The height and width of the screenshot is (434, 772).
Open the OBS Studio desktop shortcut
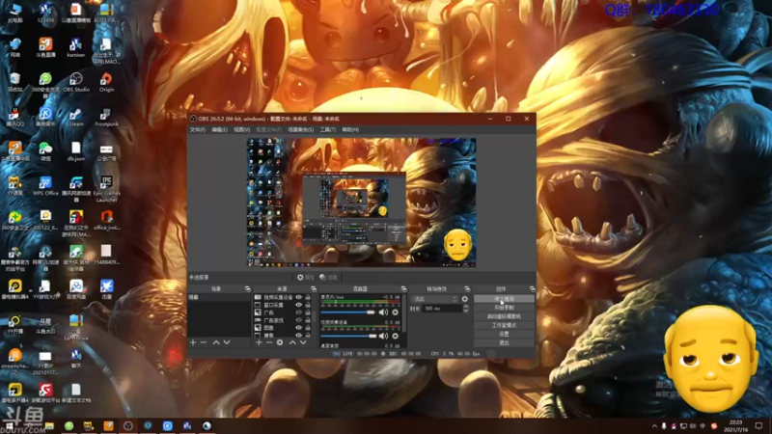76,82
